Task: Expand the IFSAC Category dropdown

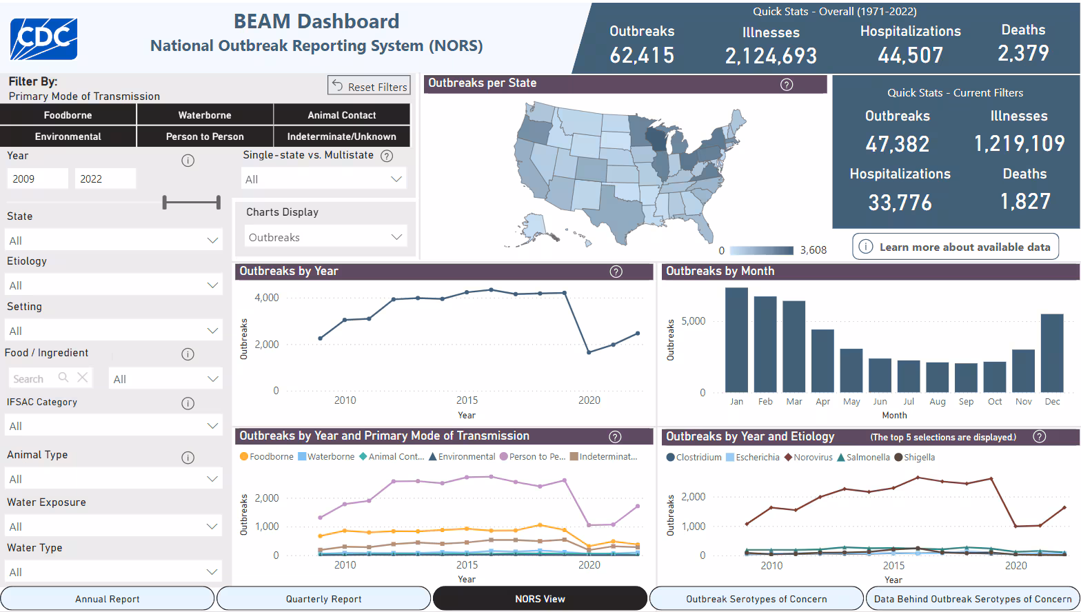Action: point(114,426)
